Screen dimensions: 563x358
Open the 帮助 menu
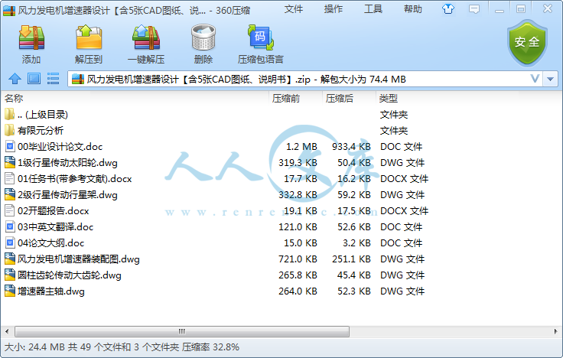pyautogui.click(x=412, y=9)
